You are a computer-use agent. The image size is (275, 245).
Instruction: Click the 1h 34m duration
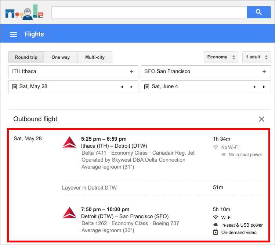(221, 139)
